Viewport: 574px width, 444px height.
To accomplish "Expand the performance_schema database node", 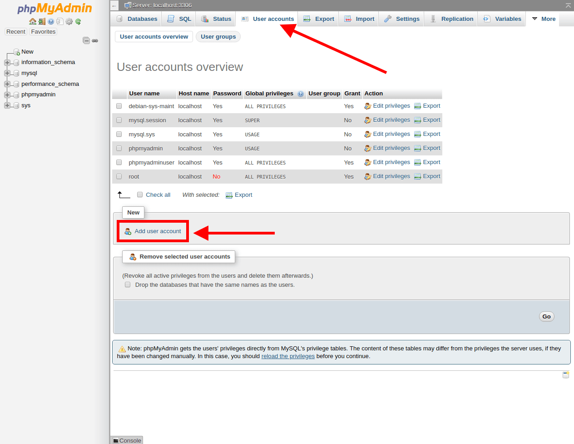I will point(7,84).
